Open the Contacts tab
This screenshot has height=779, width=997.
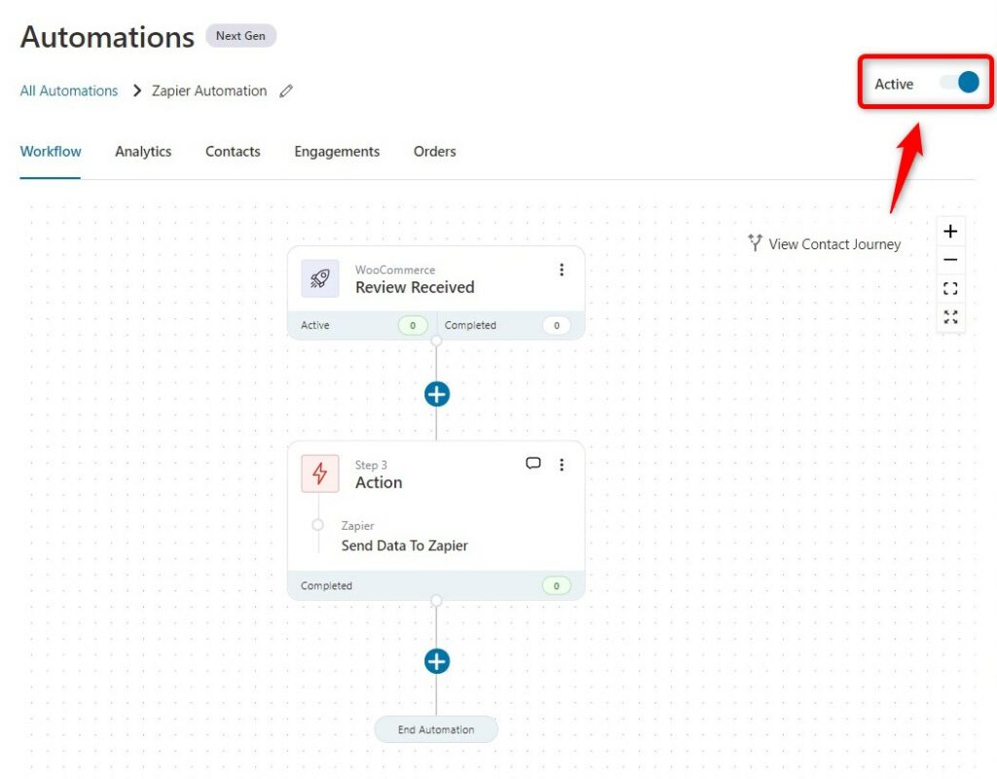point(233,151)
